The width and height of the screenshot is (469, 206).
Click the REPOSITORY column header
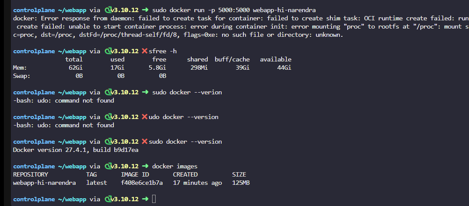[x=30, y=174]
